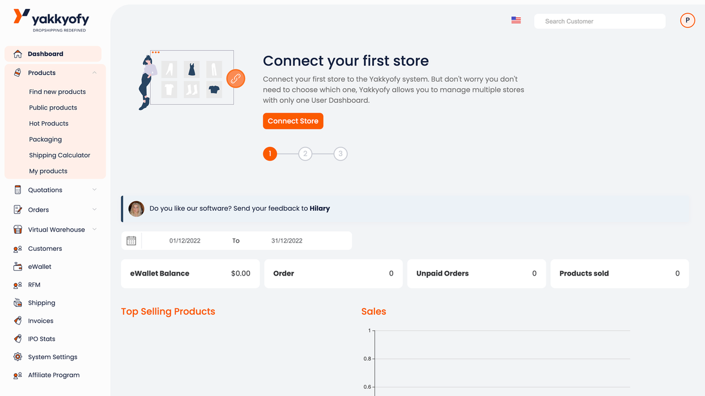705x396 pixels.
Task: Open the Dashboard menu item
Action: point(53,54)
